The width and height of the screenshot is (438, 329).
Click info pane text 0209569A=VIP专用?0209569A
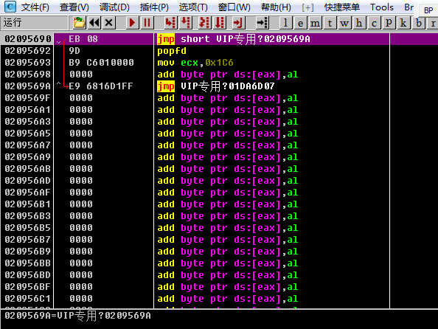pos(77,316)
